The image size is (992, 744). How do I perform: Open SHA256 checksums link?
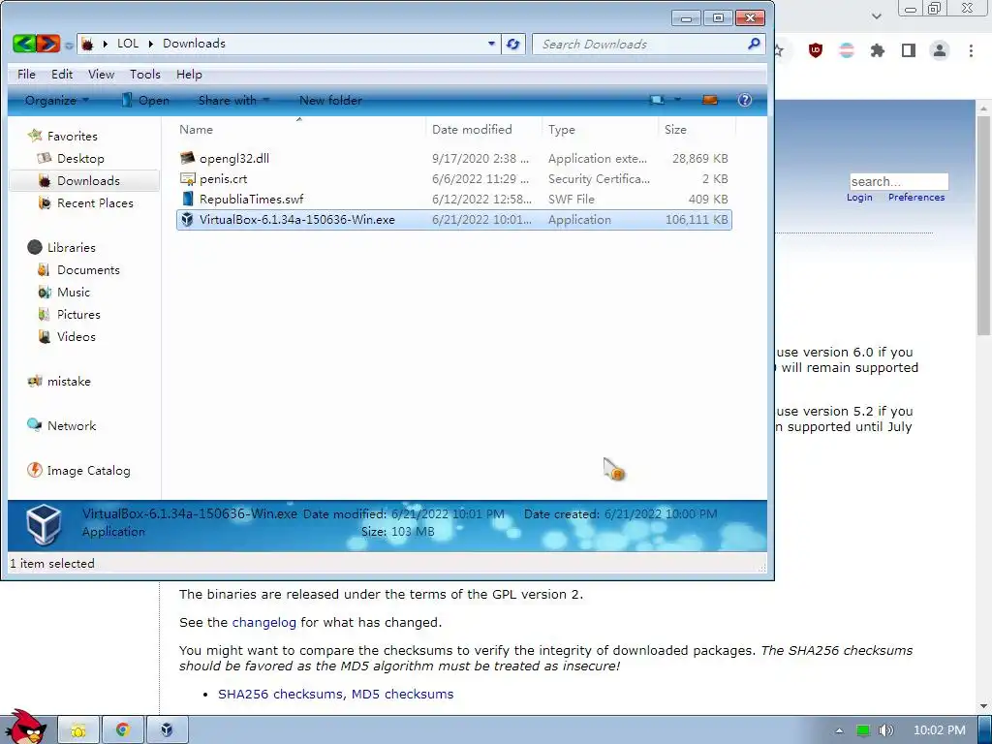(x=282, y=694)
